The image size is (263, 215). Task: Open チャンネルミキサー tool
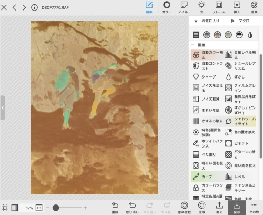(240, 188)
